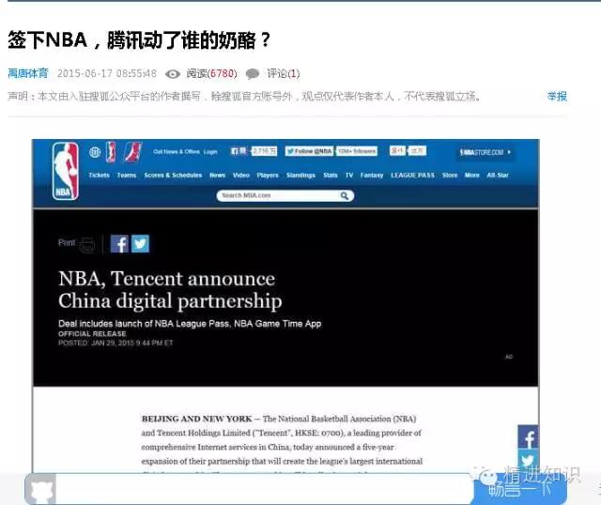Click the Print printer icon
The image size is (601, 505).
(x=87, y=245)
